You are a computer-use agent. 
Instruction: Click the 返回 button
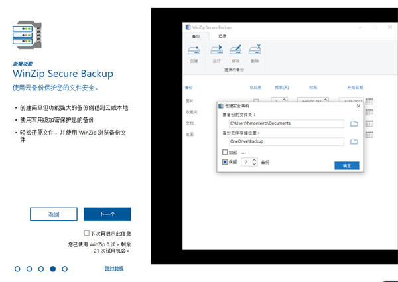pyautogui.click(x=54, y=214)
